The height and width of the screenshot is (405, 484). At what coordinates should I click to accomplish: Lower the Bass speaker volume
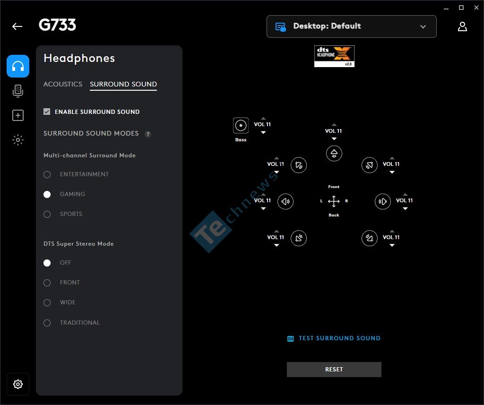263,132
